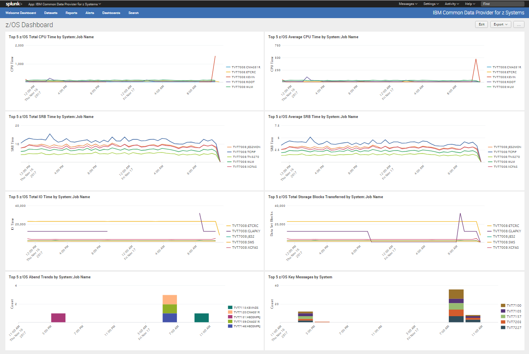Toggle TVT7008:JES2MON legend in Total SRB Time chart

[x=244, y=147]
